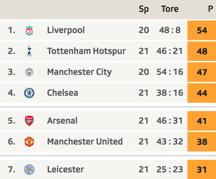Screen dimensions: 216x179
Task: Select the Manchester City crest
Action: pos(29,72)
